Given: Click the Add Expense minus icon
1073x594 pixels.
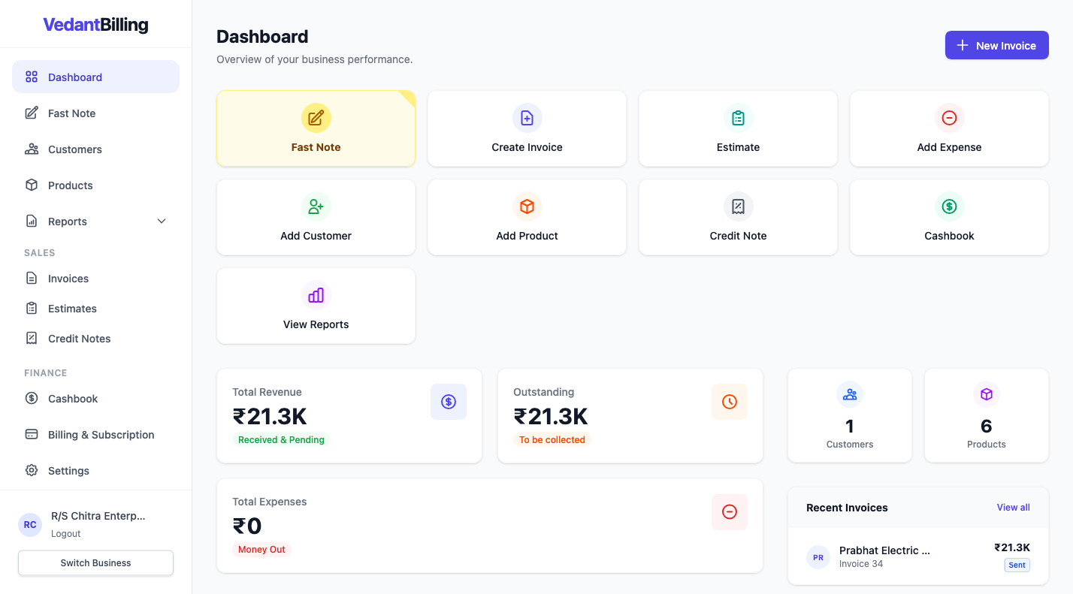Looking at the screenshot, I should [x=949, y=118].
